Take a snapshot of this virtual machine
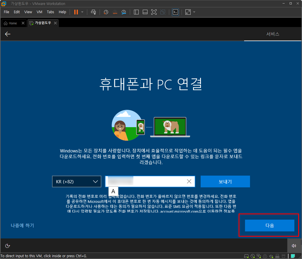Image resolution: width=302 pixels, height=259 pixels. click(x=106, y=12)
